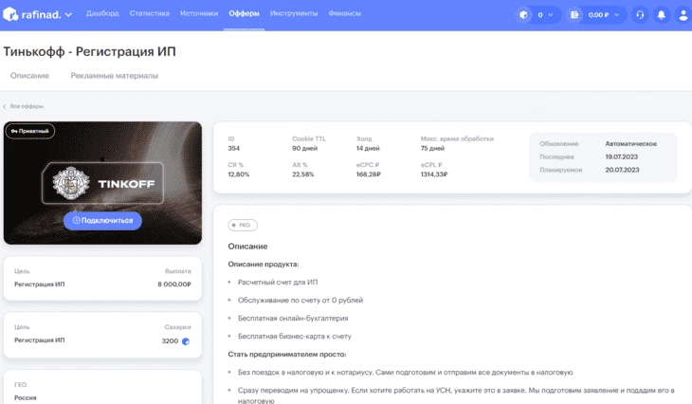The width and height of the screenshot is (692, 404).
Task: Click Холд value 14 дней
Action: click(368, 148)
